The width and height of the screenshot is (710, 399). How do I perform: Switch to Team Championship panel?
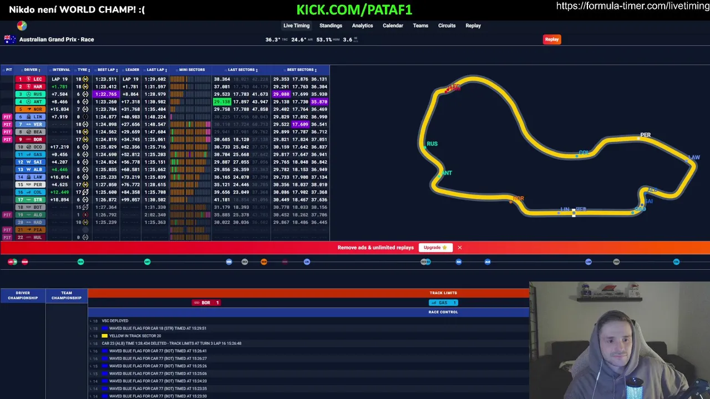pos(67,296)
